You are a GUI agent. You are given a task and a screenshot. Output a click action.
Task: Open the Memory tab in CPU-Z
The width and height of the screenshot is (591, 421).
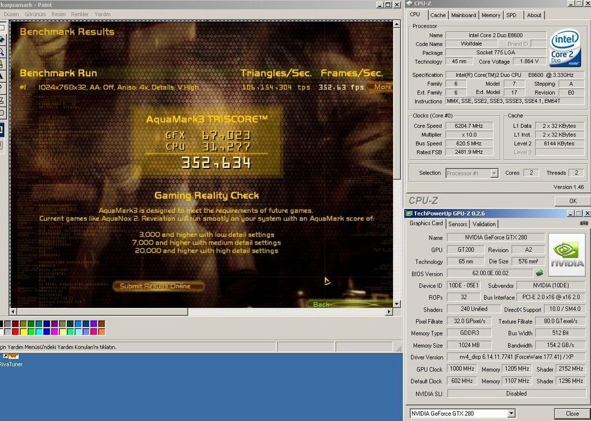click(x=491, y=16)
